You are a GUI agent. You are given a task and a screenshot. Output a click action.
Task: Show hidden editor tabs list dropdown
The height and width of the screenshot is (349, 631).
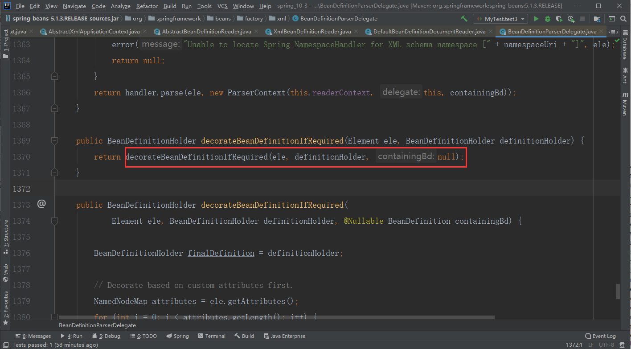(x=613, y=32)
